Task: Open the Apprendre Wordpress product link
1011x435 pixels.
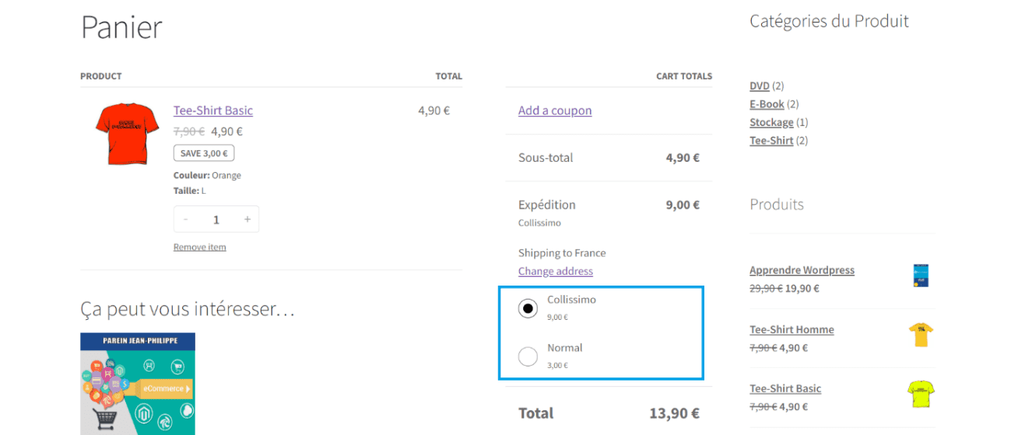Action: coord(802,270)
